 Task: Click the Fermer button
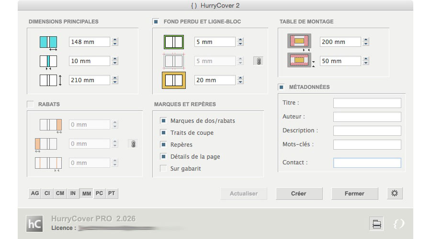click(x=354, y=194)
